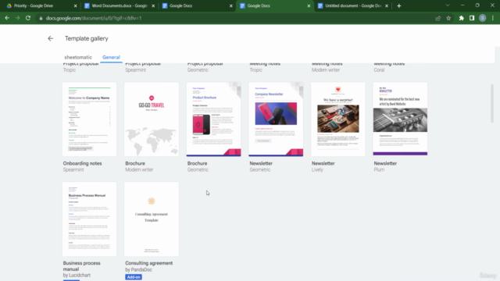Go back from Template gallery using arrow
Screen dimensions: 500x281
50,38
